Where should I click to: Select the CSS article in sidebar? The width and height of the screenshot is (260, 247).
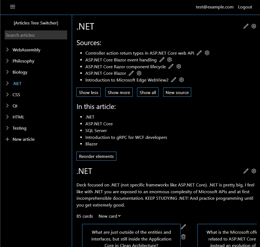coord(16,95)
